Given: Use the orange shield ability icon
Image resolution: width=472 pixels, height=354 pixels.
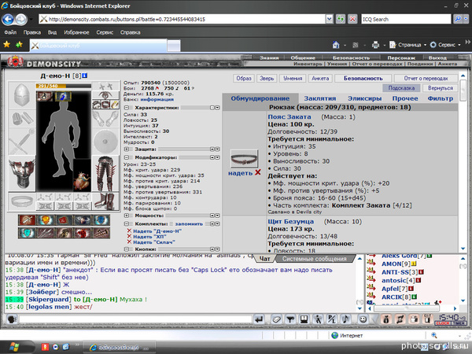Looking at the screenshot, I should pos(45,220).
